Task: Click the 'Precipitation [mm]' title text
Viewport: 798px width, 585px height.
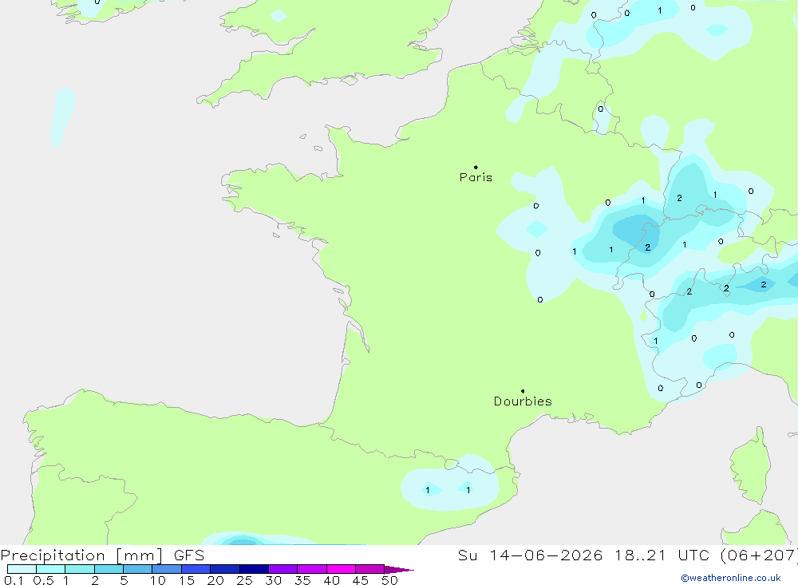Action: pos(81,555)
